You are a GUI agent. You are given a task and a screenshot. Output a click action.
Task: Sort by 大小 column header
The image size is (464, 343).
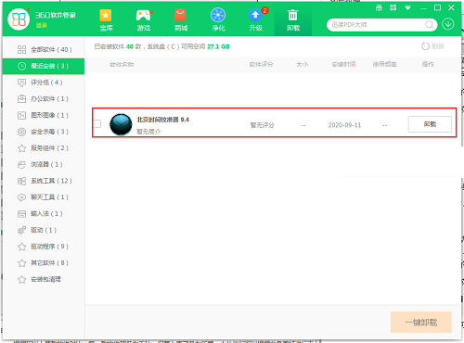click(303, 64)
